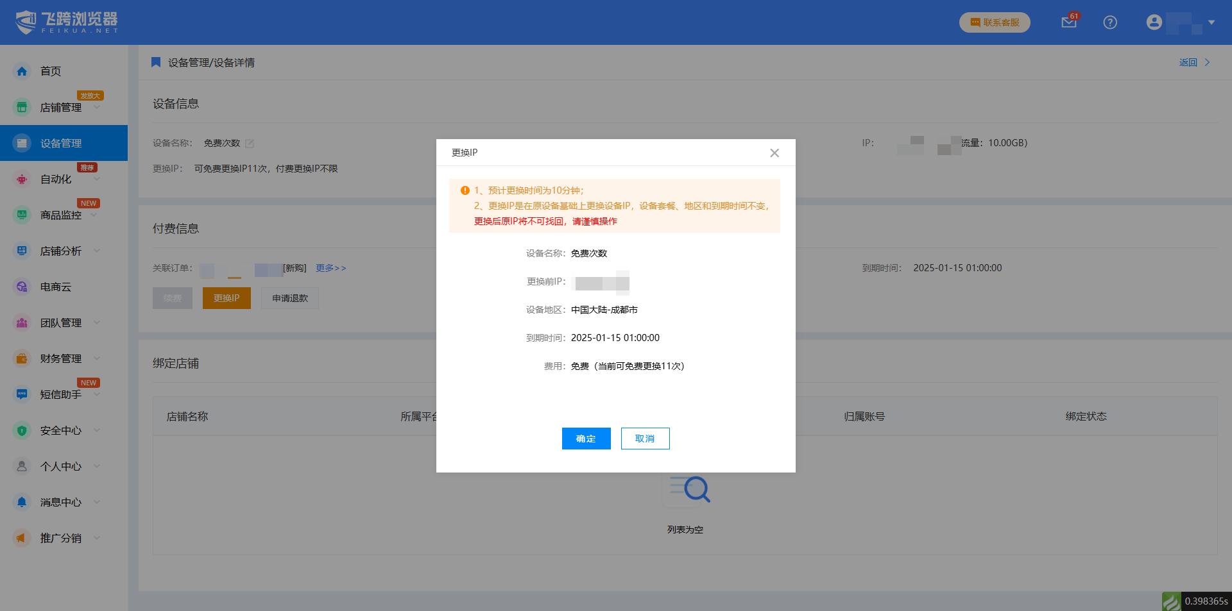Click the user avatar icon

[1154, 22]
